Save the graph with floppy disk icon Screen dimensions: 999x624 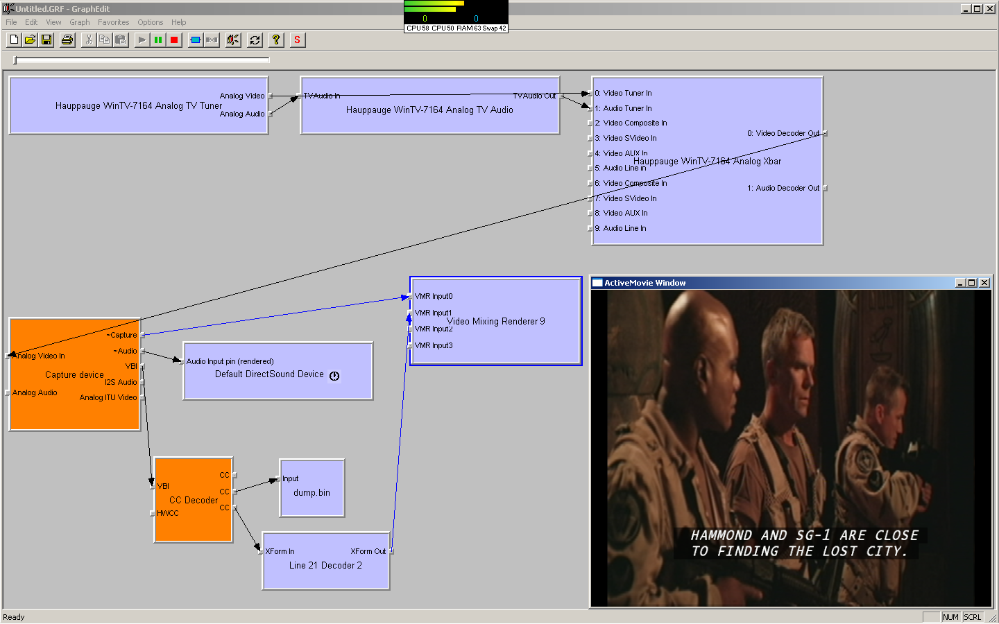[x=46, y=40]
